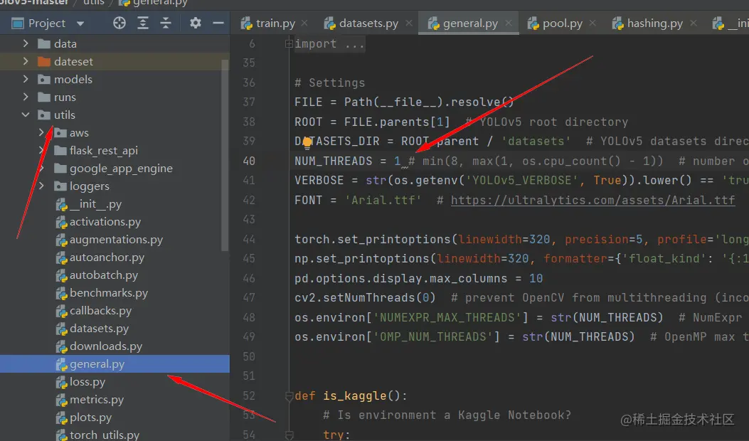Select the general.py editor tab

click(x=470, y=23)
